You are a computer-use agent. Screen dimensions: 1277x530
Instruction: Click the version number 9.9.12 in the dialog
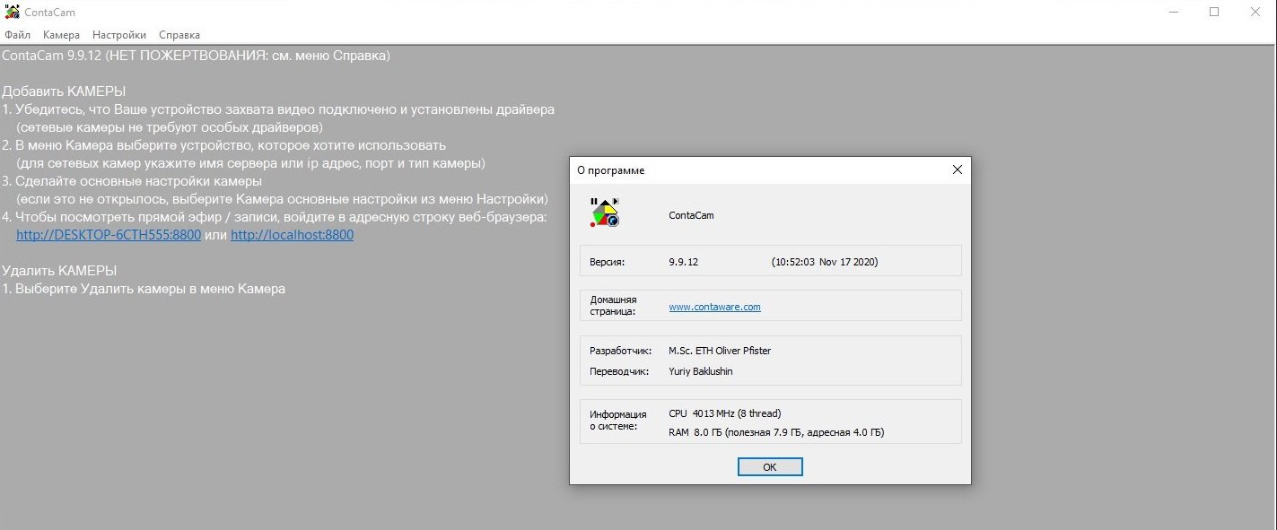pos(684,262)
